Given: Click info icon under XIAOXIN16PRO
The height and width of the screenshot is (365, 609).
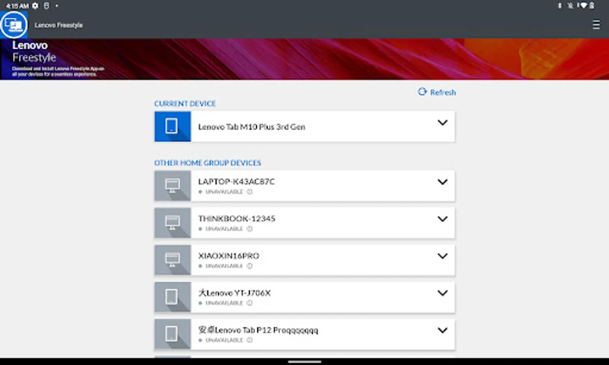Looking at the screenshot, I should coord(250,266).
